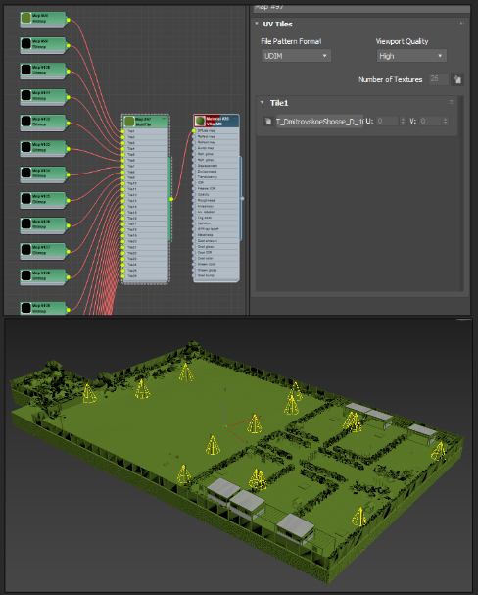Click the output socket of the MultiTile node

[171, 199]
